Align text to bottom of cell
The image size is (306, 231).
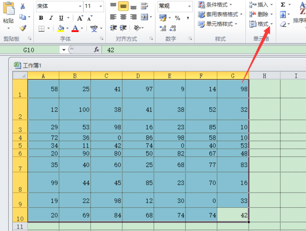[x=133, y=7]
